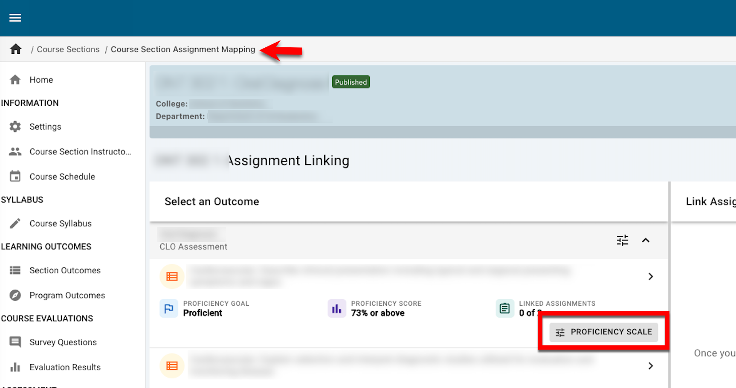Click the Course Schedule calendar icon

[x=15, y=177]
